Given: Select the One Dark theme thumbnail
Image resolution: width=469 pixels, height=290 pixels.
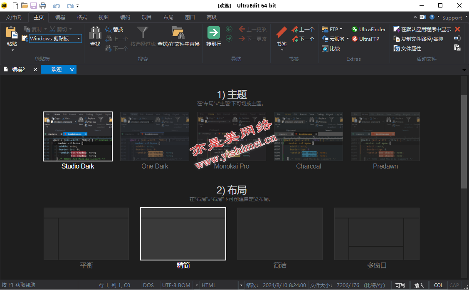Looking at the screenshot, I should (155, 136).
